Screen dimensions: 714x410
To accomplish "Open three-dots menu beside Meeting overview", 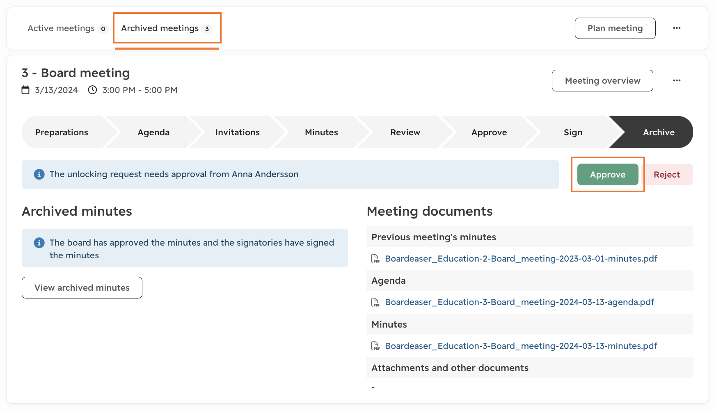I will tap(677, 80).
